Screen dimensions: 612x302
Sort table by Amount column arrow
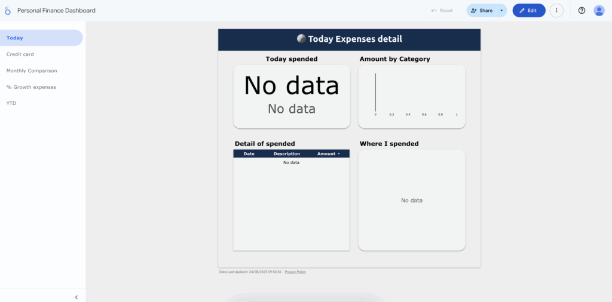coord(339,154)
